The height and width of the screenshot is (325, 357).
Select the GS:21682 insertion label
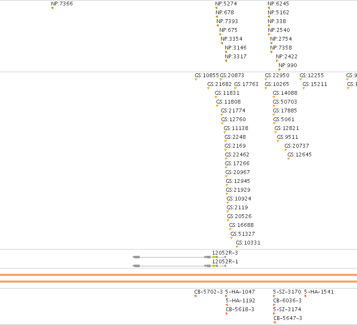(x=219, y=84)
